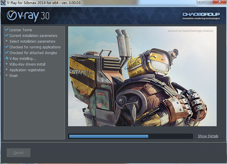The width and height of the screenshot is (227, 164).
Task: Click the Application registration step
Action: pyautogui.click(x=27, y=70)
